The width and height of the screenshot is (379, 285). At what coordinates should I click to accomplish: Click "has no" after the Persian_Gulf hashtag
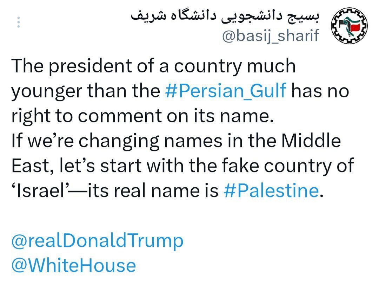click(x=320, y=91)
